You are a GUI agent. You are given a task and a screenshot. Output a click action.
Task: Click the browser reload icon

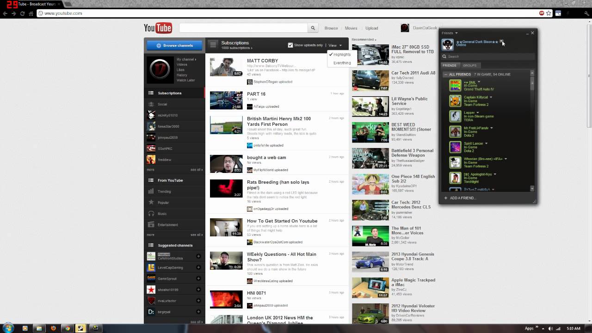coord(22,13)
